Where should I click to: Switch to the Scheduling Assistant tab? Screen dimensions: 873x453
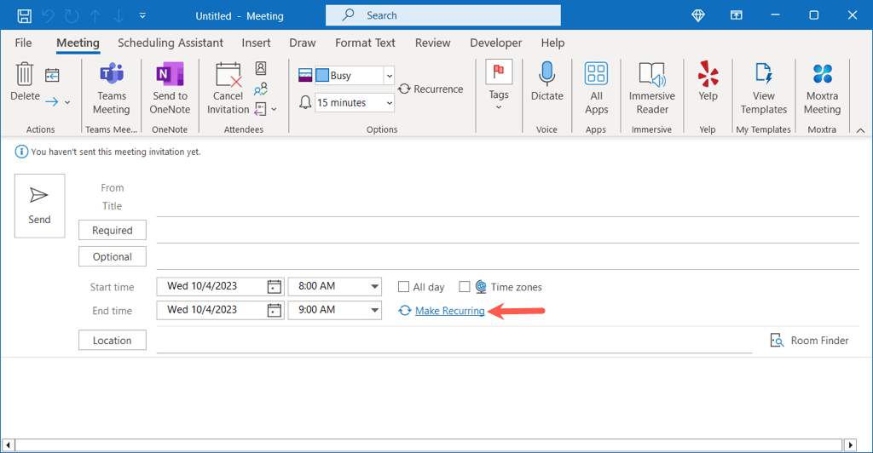click(x=171, y=43)
